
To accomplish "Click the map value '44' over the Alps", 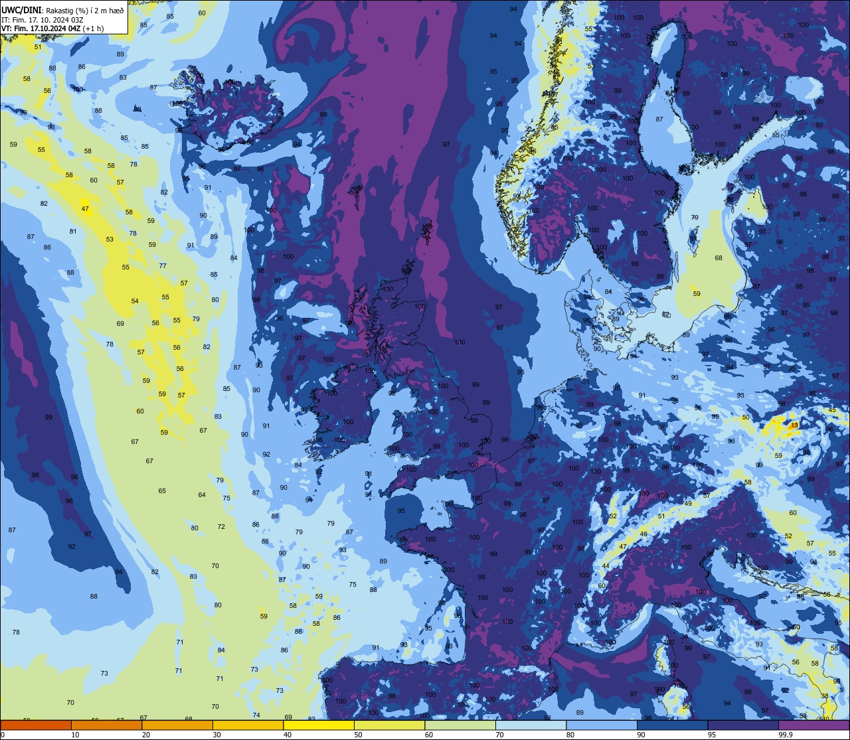I will [x=606, y=566].
